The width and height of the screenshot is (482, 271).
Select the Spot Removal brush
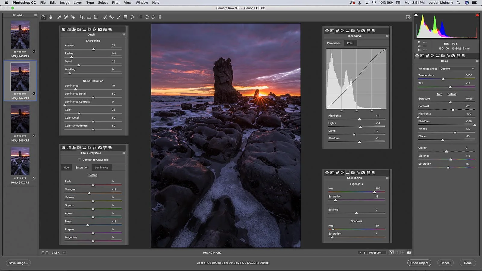(x=105, y=17)
